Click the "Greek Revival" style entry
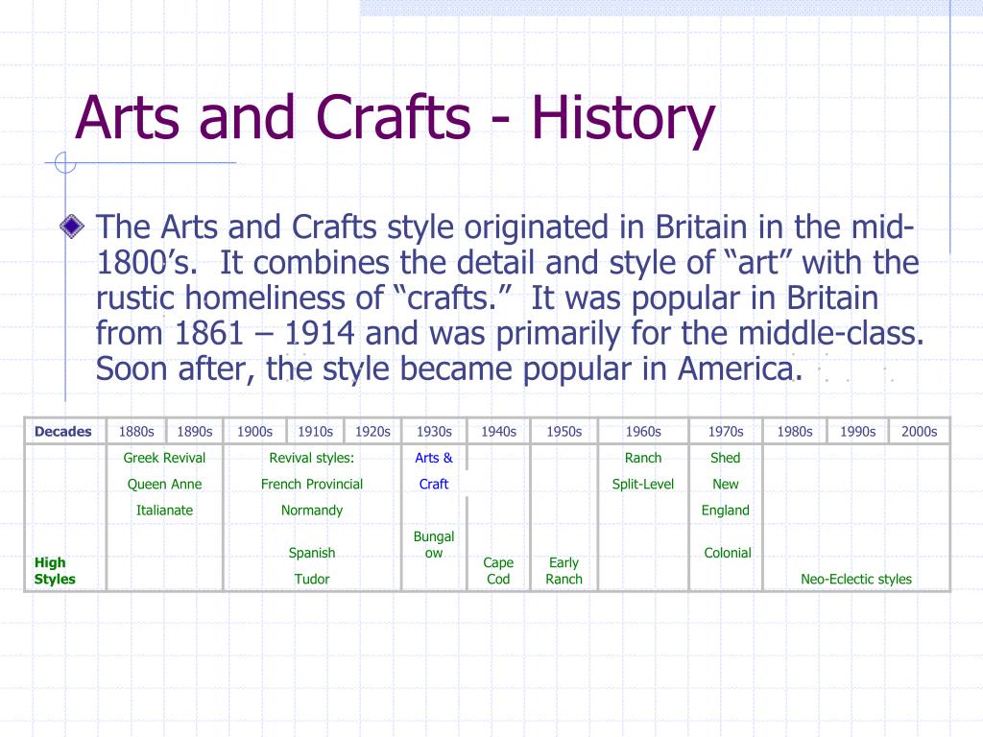Image resolution: width=983 pixels, height=737 pixels. pyautogui.click(x=164, y=458)
